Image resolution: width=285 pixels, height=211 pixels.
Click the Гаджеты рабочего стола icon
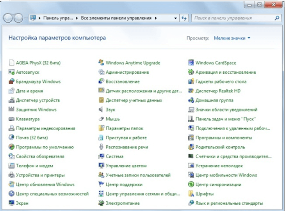click(191, 82)
